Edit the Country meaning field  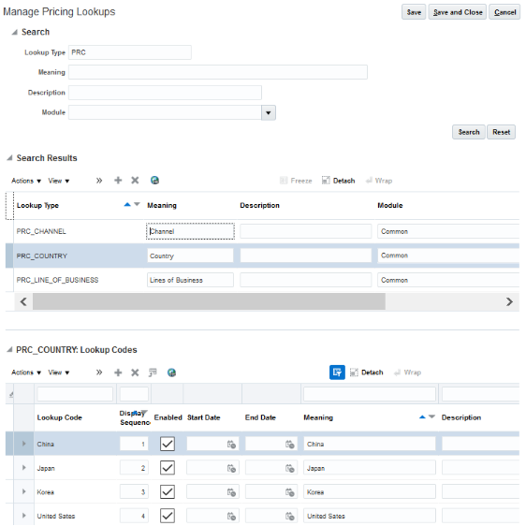(x=190, y=256)
